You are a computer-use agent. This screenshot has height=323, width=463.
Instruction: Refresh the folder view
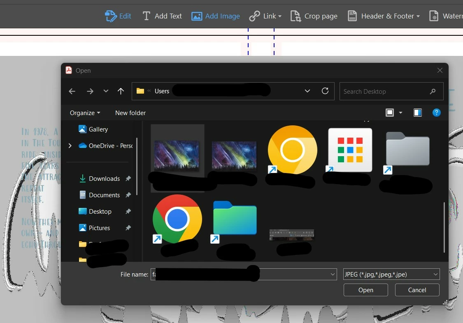[x=325, y=91]
